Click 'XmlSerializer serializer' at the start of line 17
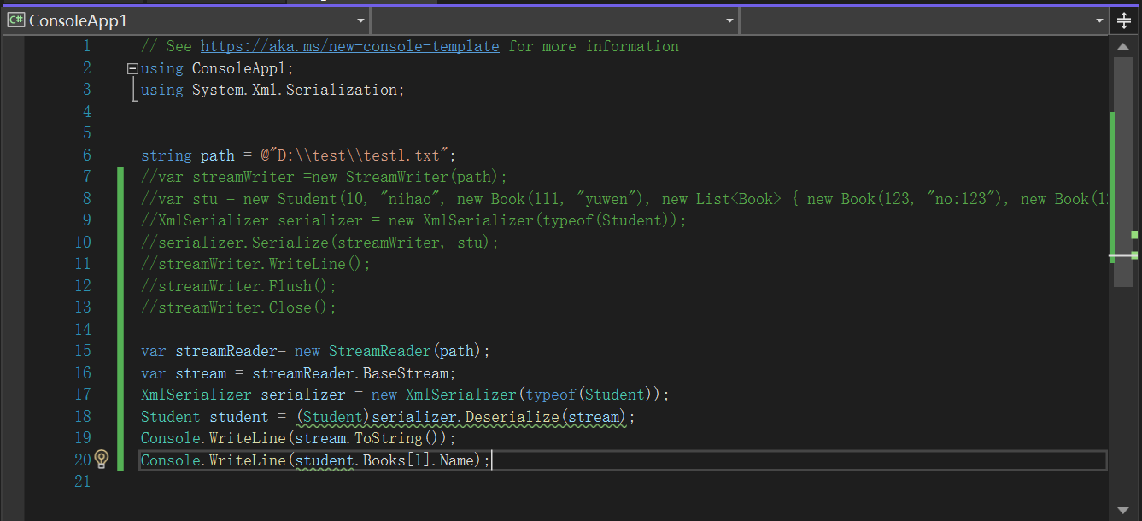The image size is (1142, 521). pyautogui.click(x=243, y=395)
